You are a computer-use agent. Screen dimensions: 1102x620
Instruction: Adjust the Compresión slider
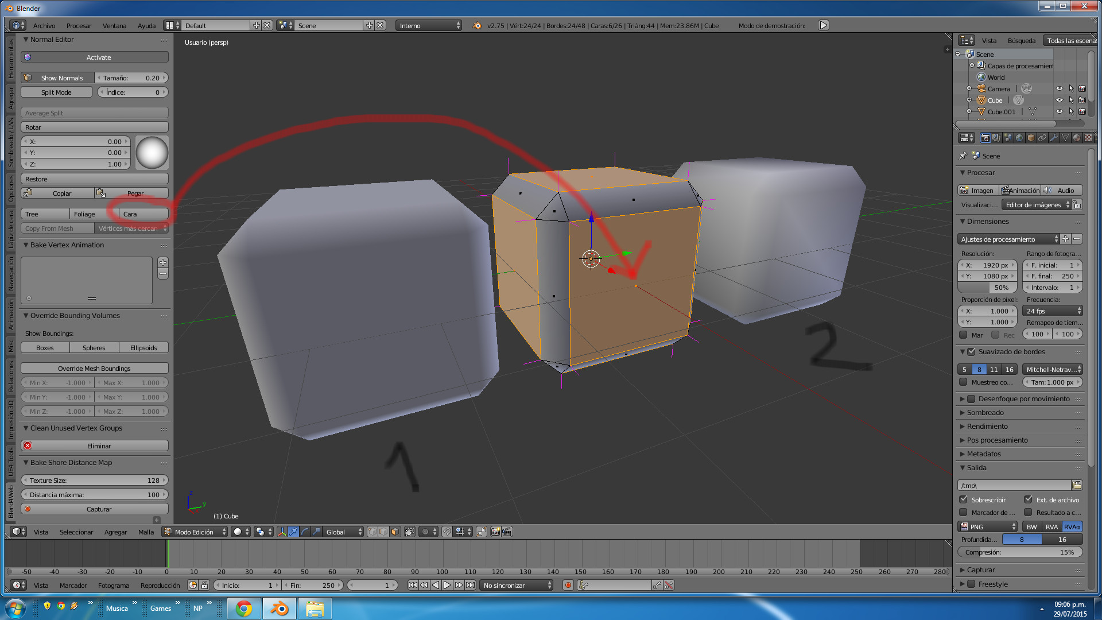pos(1020,552)
